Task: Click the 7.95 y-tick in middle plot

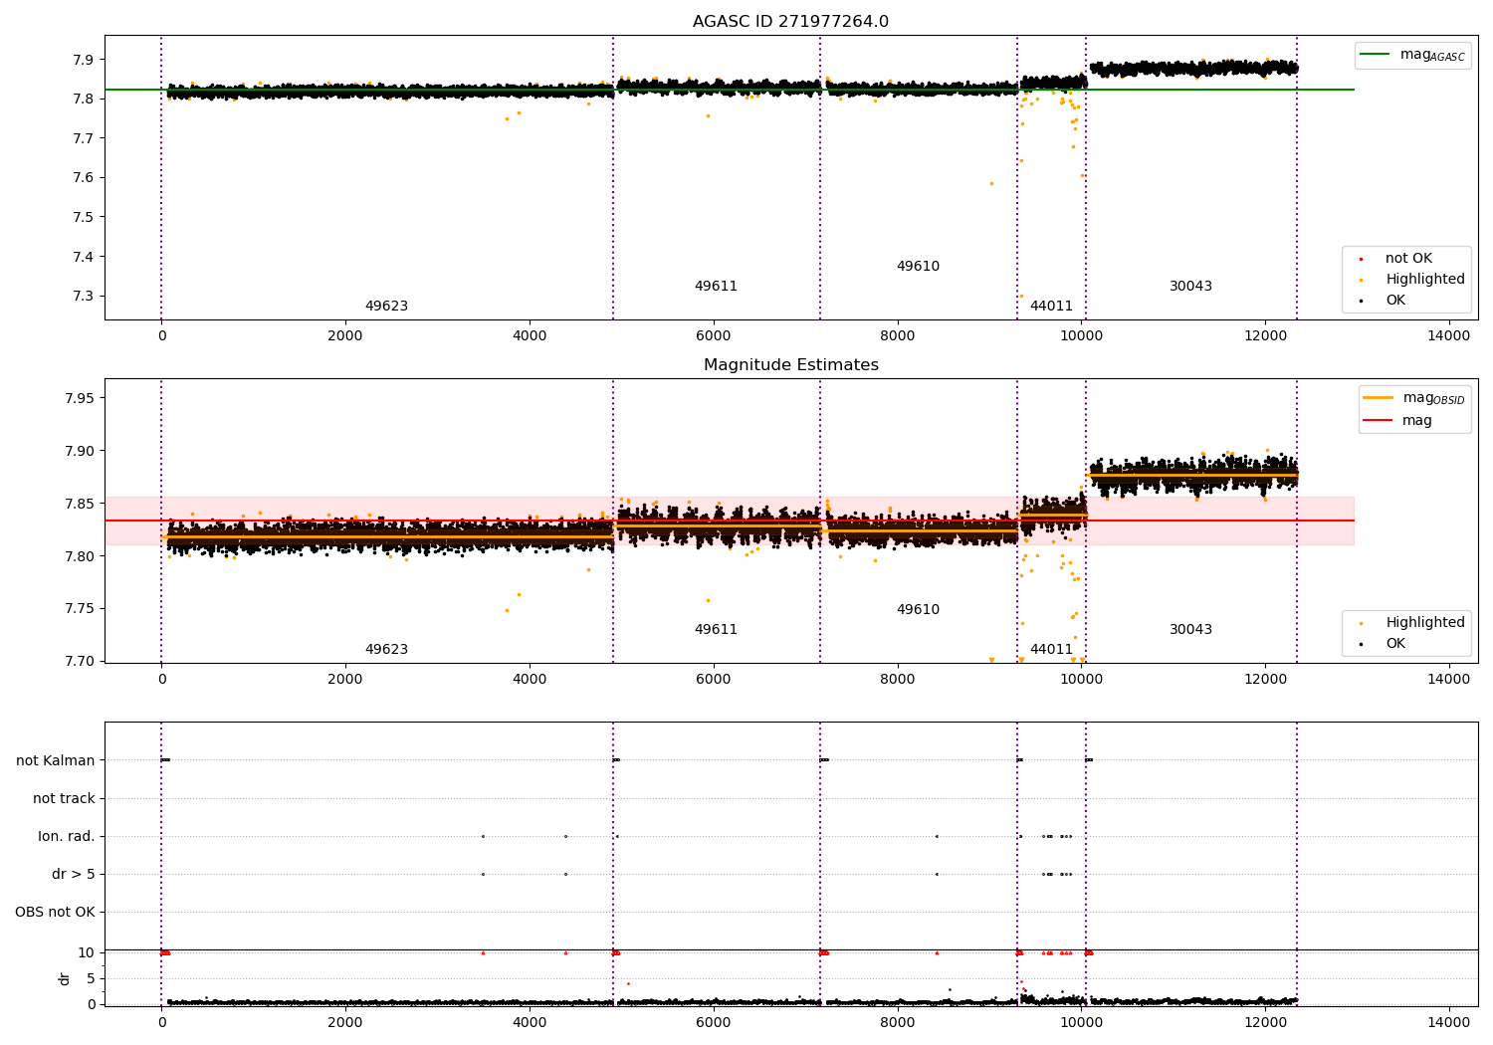Action: [x=81, y=399]
